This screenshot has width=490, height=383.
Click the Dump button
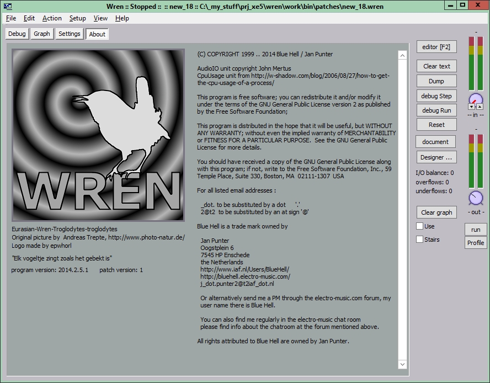[x=436, y=81]
